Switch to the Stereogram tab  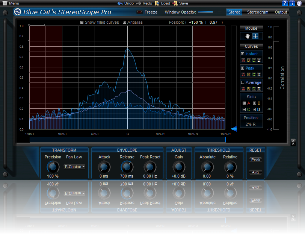(258, 12)
